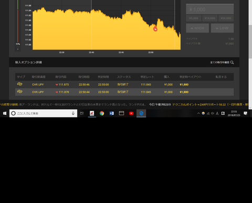Click the type icon in the 111.875 row
252x203 pixels.
pos(20,84)
